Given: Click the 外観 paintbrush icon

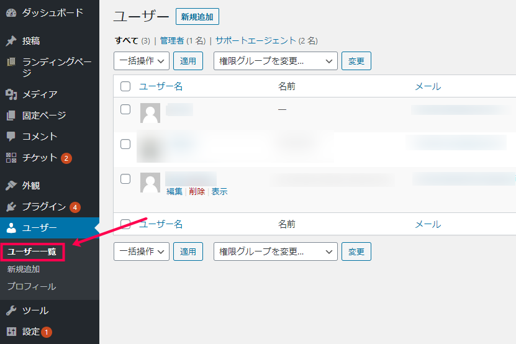Looking at the screenshot, I should pyautogui.click(x=11, y=185).
